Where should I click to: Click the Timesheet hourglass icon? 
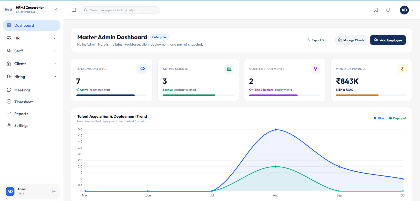[9, 102]
